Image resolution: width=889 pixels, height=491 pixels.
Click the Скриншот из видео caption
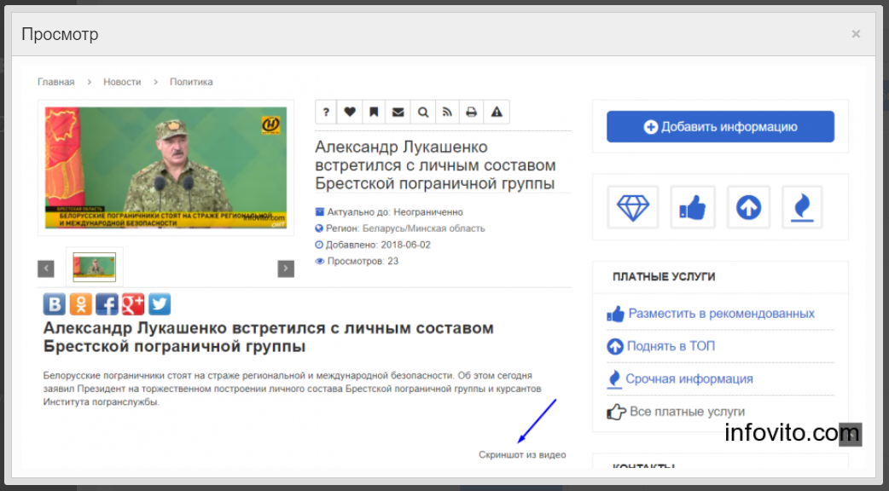(x=522, y=454)
